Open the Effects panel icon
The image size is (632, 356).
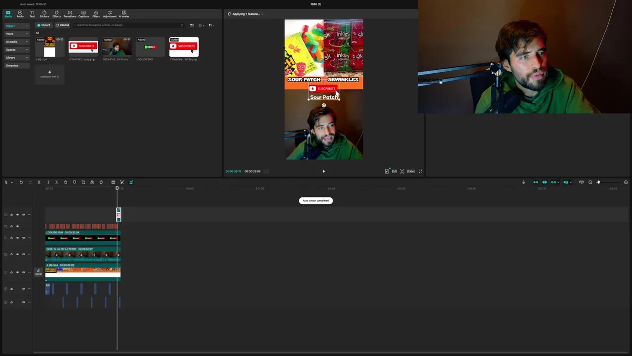point(57,14)
